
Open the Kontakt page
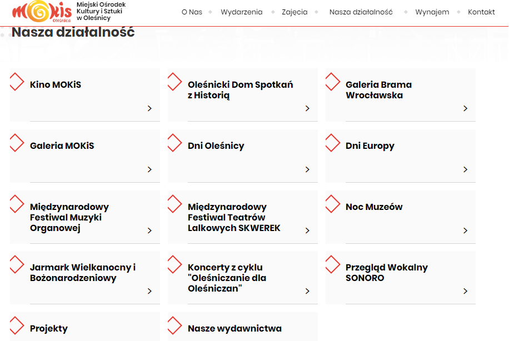click(x=481, y=12)
